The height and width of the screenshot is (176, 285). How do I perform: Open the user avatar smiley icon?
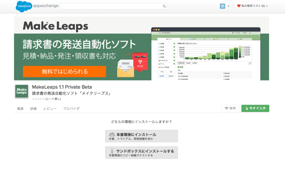[222, 6]
